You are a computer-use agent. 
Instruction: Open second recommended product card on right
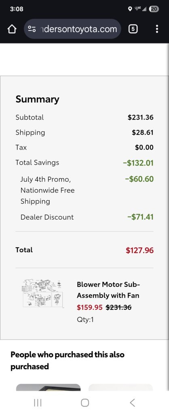click(x=120, y=387)
